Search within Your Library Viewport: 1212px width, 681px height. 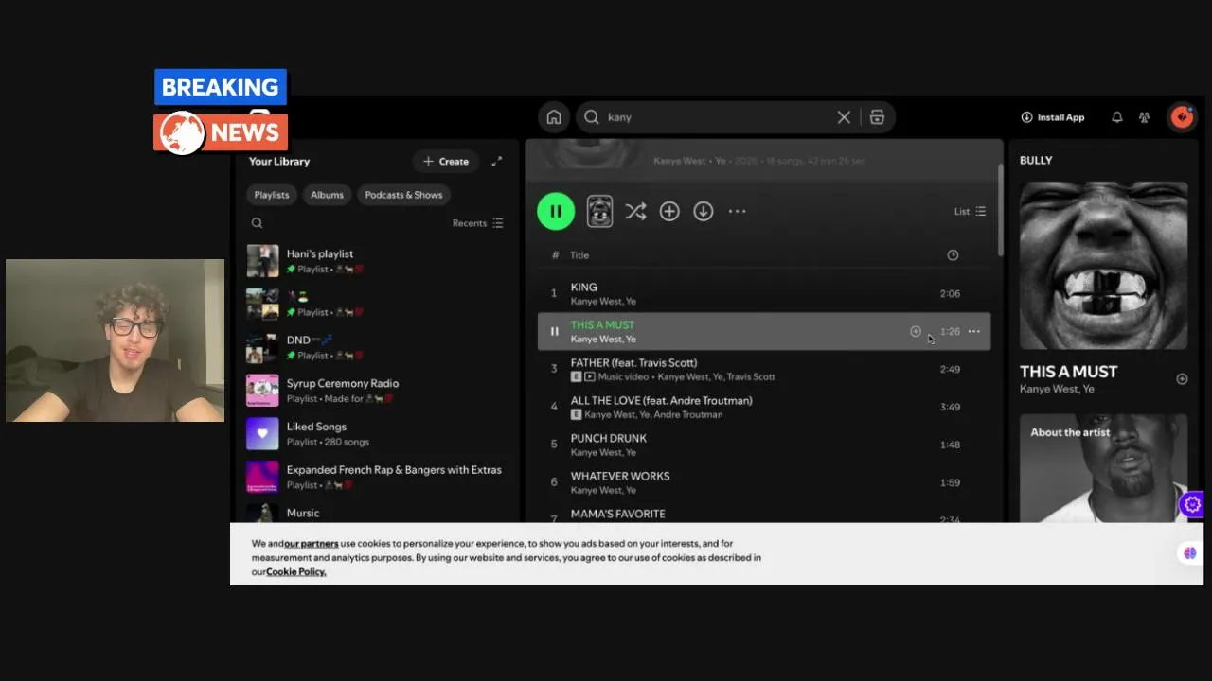pos(257,223)
